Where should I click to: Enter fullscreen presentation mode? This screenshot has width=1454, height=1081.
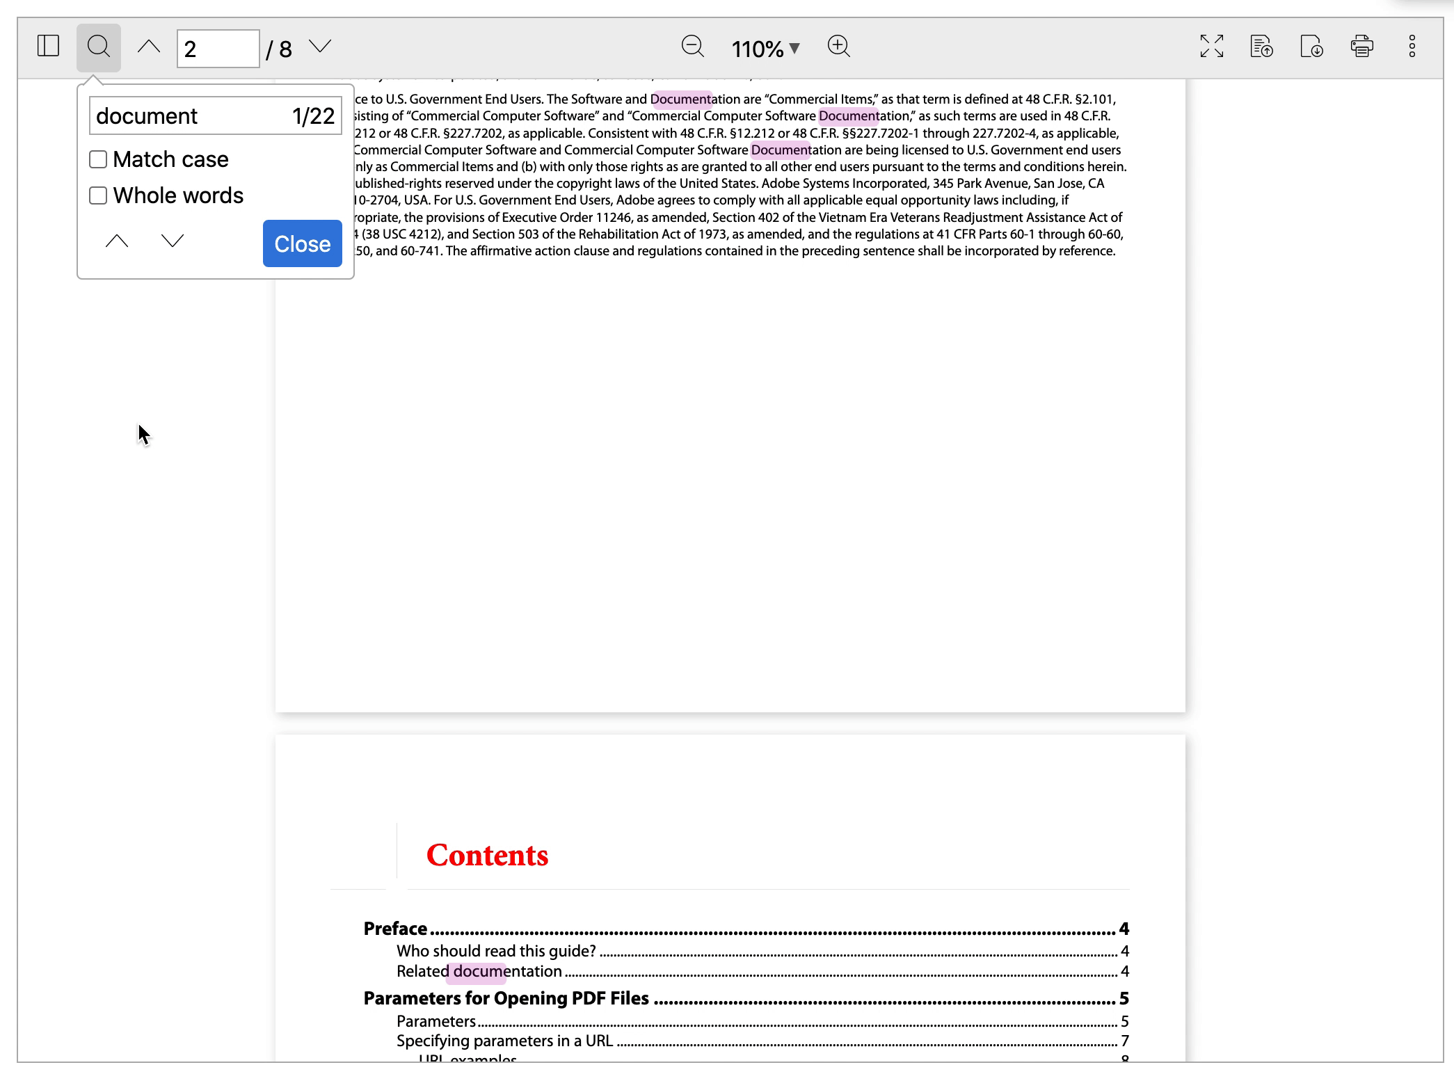[1211, 47]
